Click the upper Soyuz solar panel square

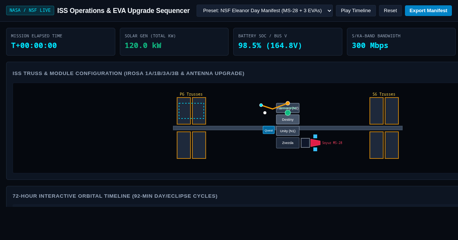315,136
